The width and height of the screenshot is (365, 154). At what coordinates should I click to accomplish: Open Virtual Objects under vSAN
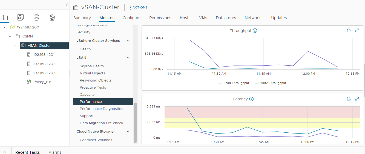(x=92, y=73)
